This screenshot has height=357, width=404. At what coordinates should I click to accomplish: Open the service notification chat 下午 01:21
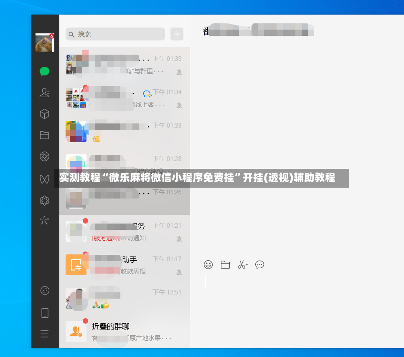pos(125,231)
